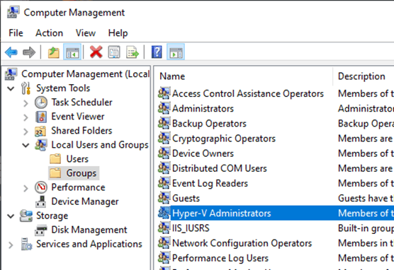Expand the Event Viewer node

(26, 117)
